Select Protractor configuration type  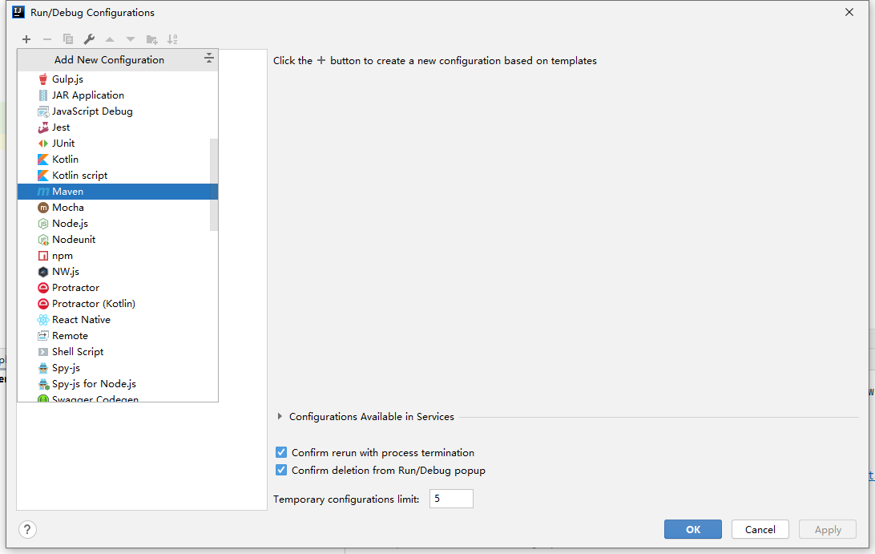pyautogui.click(x=118, y=288)
